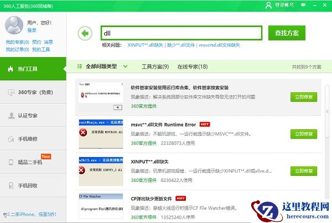Open 我的工具 link
The image size is (332, 223).
coord(41,50)
